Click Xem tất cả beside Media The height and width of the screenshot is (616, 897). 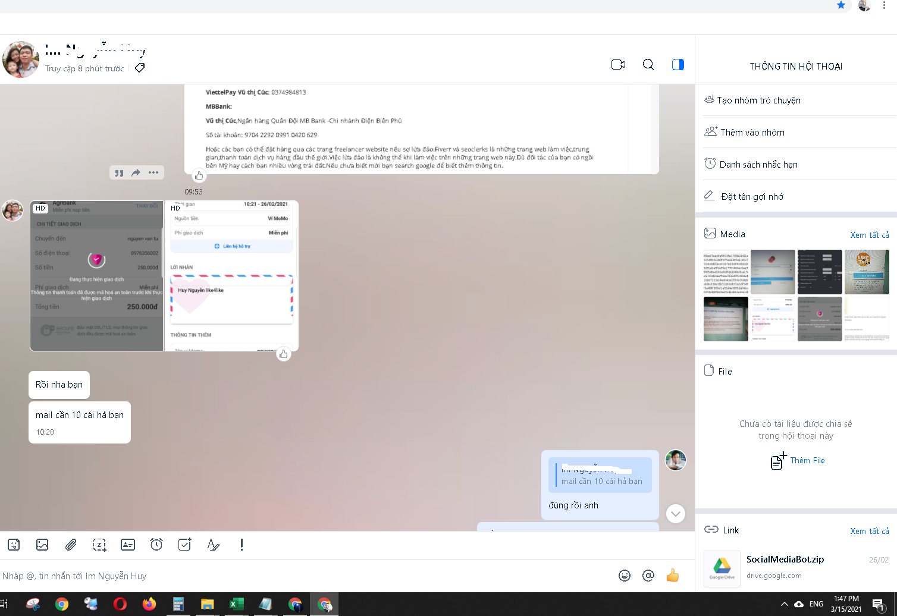click(x=870, y=235)
